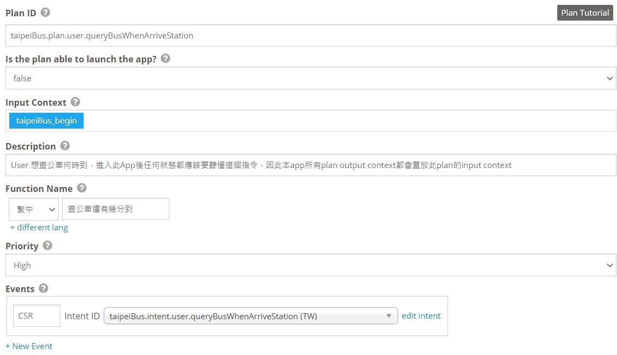Viewport: 617px width, 355px height.
Task: Open the Intent ID combo box
Action: [x=251, y=316]
